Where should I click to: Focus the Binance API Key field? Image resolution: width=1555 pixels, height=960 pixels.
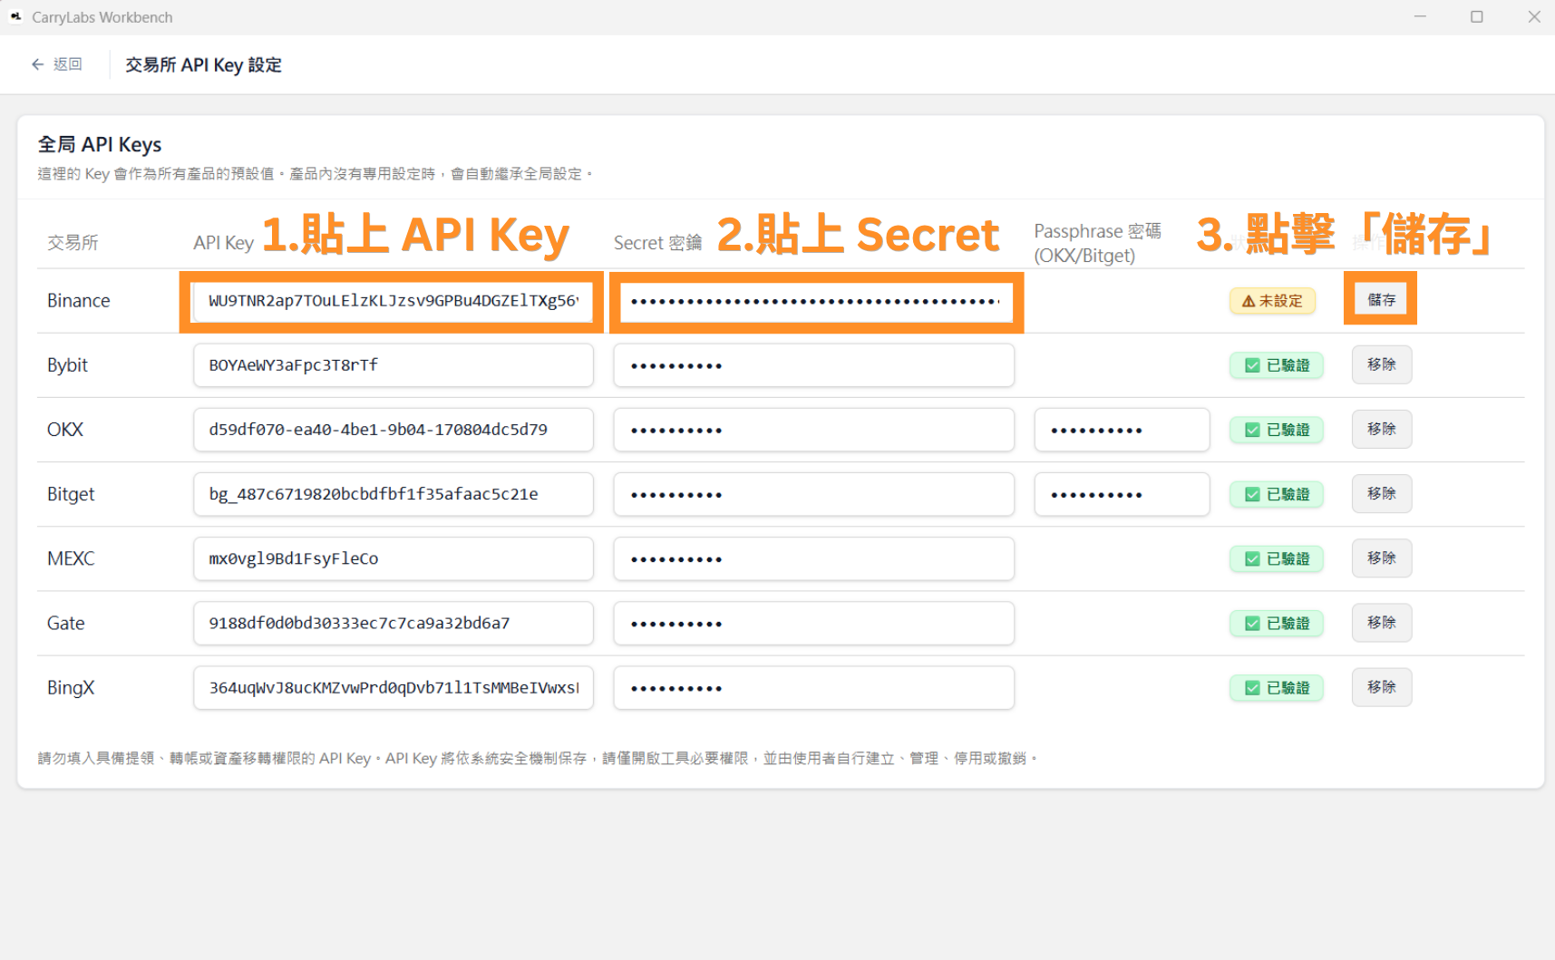click(x=393, y=301)
